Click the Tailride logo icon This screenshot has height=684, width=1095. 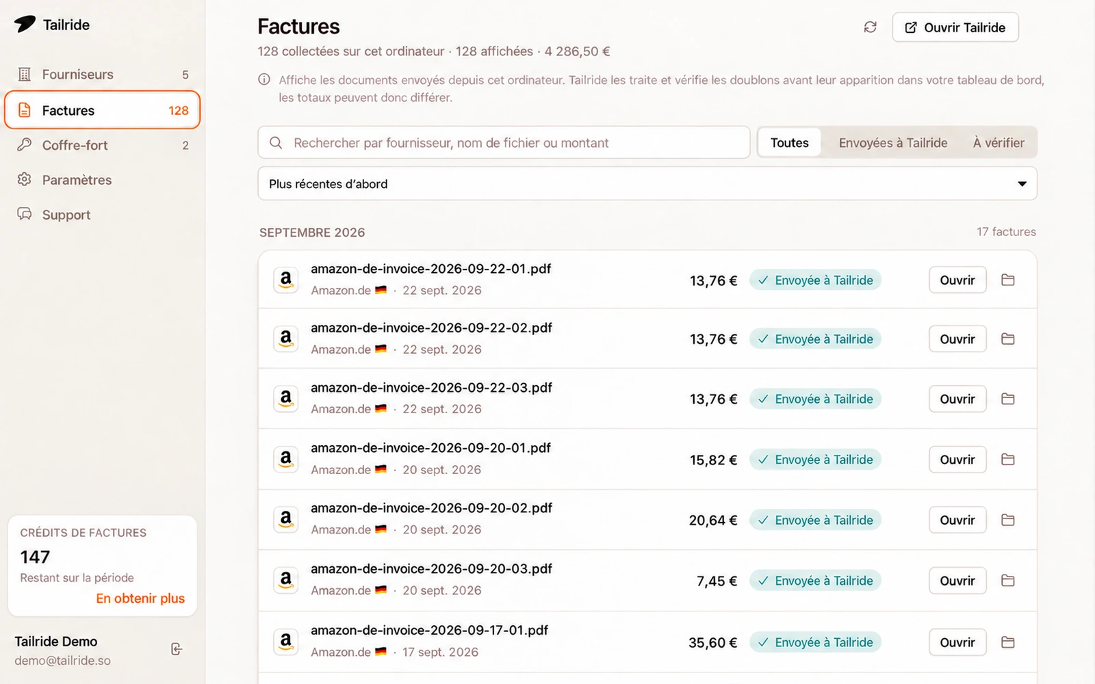click(25, 24)
